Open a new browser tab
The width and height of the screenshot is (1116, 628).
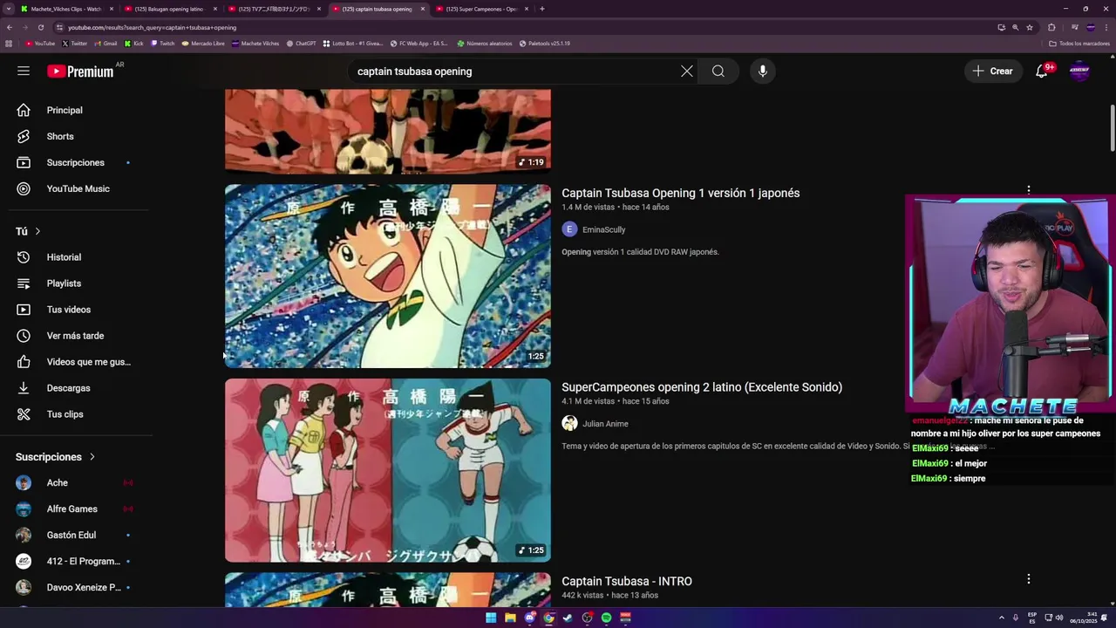[x=542, y=9]
